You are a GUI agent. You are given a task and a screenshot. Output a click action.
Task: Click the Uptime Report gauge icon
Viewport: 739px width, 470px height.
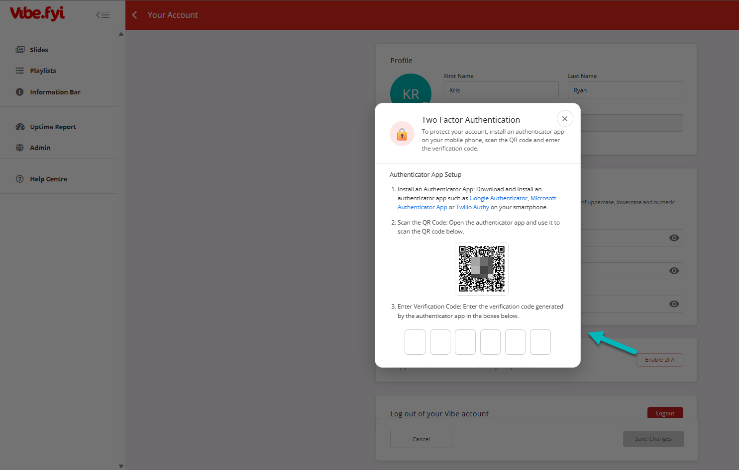[20, 127]
